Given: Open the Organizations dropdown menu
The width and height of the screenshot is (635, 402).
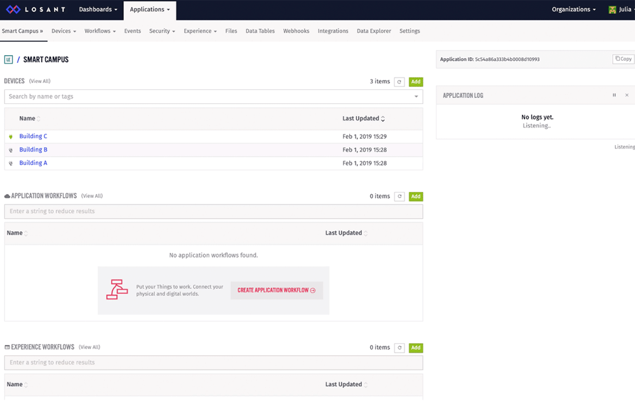Looking at the screenshot, I should pyautogui.click(x=573, y=10).
